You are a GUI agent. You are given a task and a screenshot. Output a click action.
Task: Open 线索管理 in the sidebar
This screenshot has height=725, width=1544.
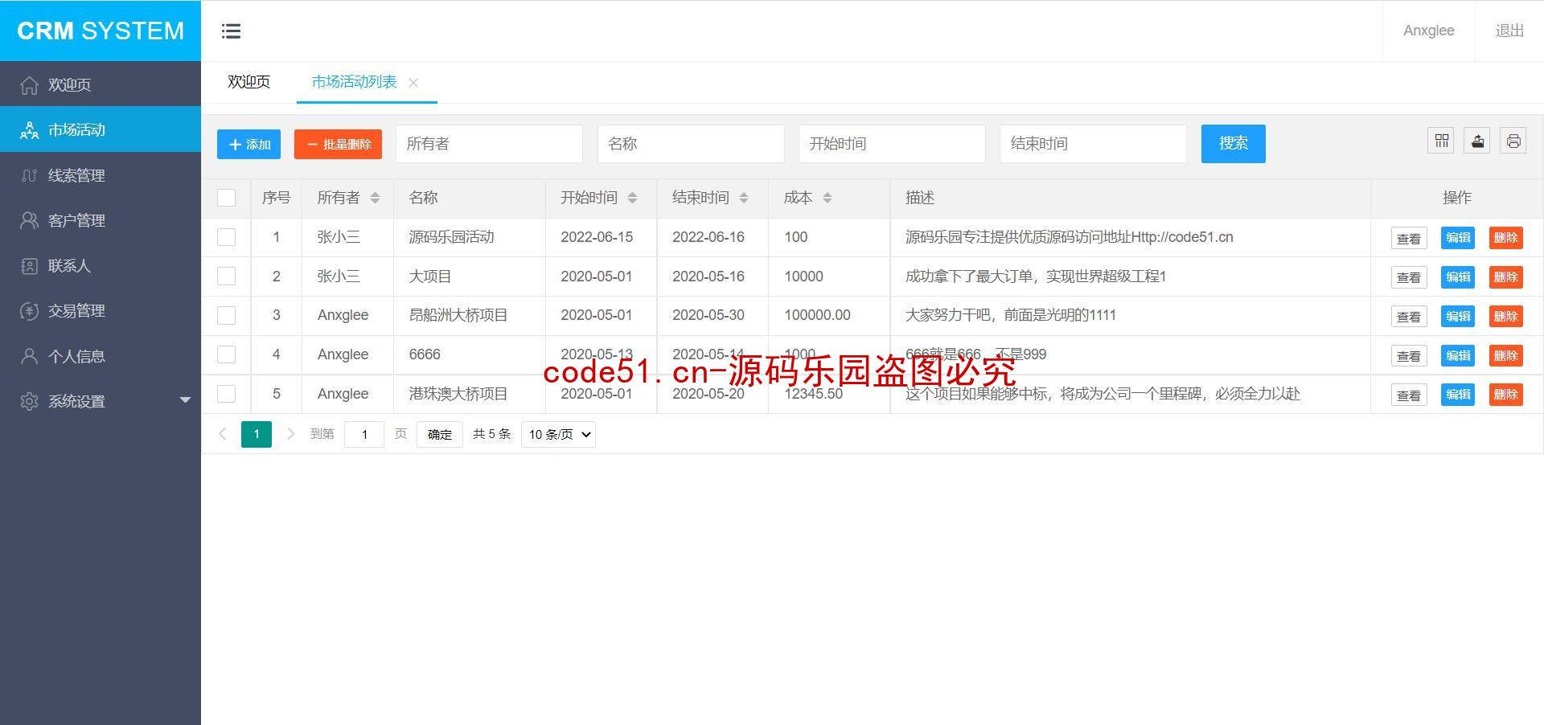pos(101,175)
